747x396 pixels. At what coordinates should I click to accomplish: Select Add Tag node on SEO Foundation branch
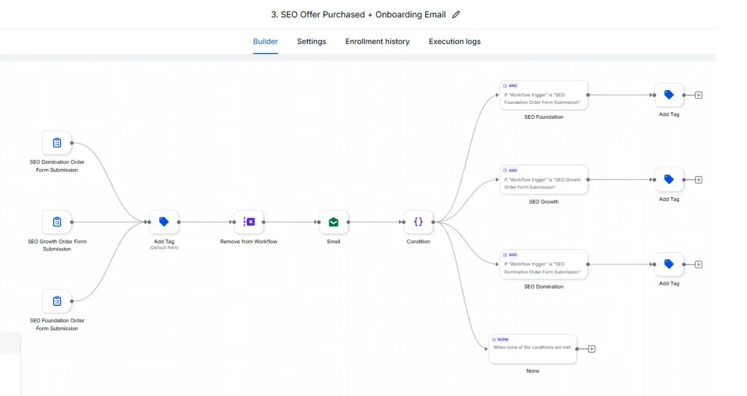[669, 95]
